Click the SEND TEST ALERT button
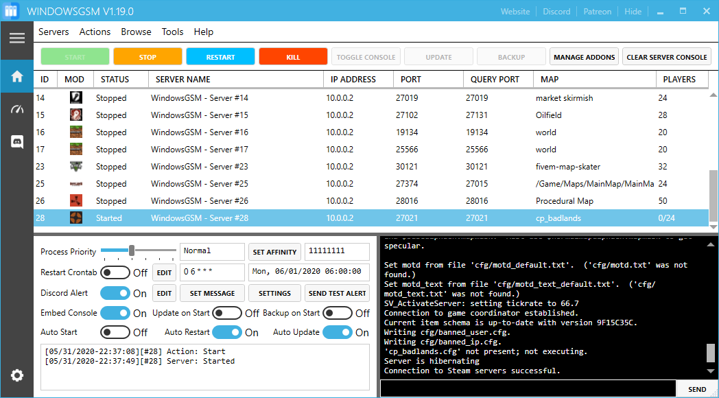The width and height of the screenshot is (719, 398). pos(337,293)
